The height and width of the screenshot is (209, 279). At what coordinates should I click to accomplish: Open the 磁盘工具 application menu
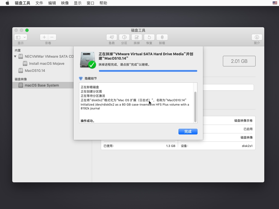click(x=22, y=3)
